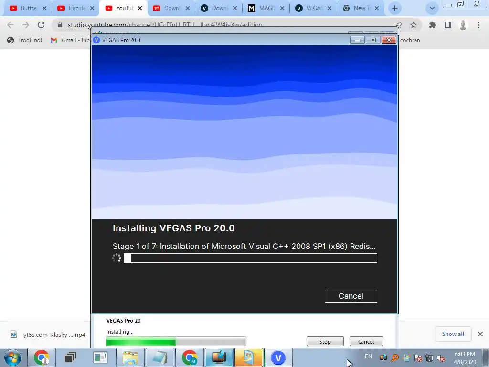Minimize the VEGAS Pro 20.0 window
Screen dimensions: 489x367
tap(357, 40)
